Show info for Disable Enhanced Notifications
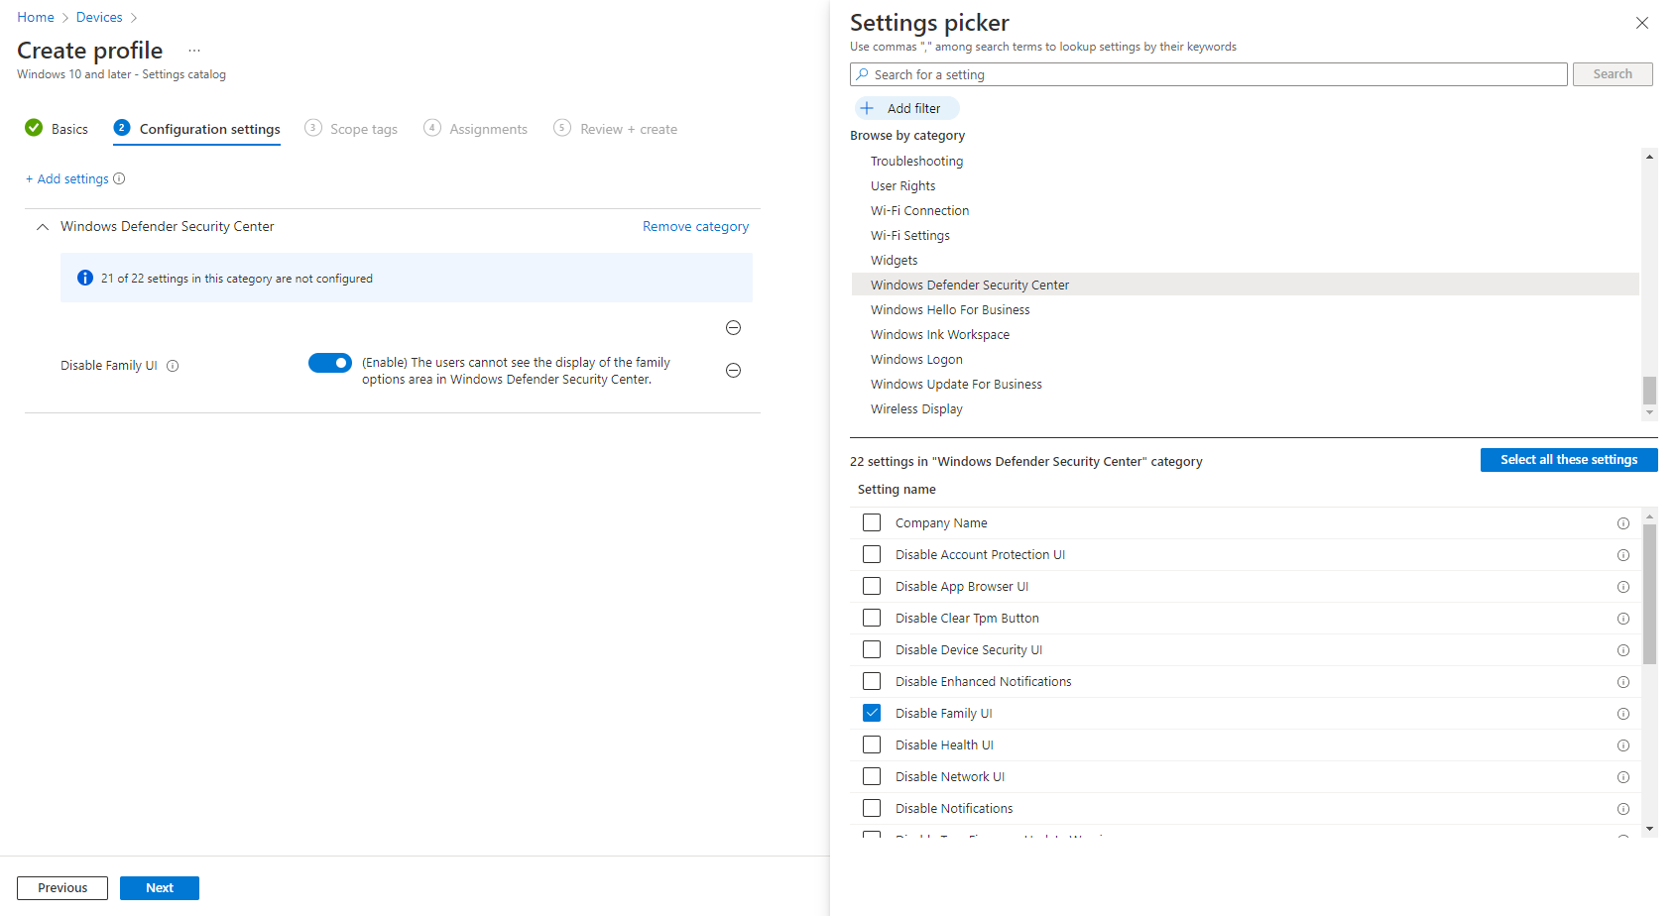This screenshot has height=916, width=1678. click(x=1623, y=682)
